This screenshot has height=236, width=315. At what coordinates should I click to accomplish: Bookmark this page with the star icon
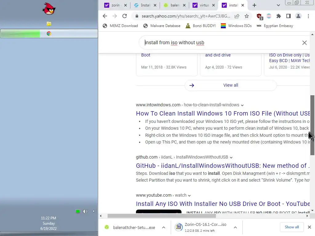pyautogui.click(x=247, y=16)
